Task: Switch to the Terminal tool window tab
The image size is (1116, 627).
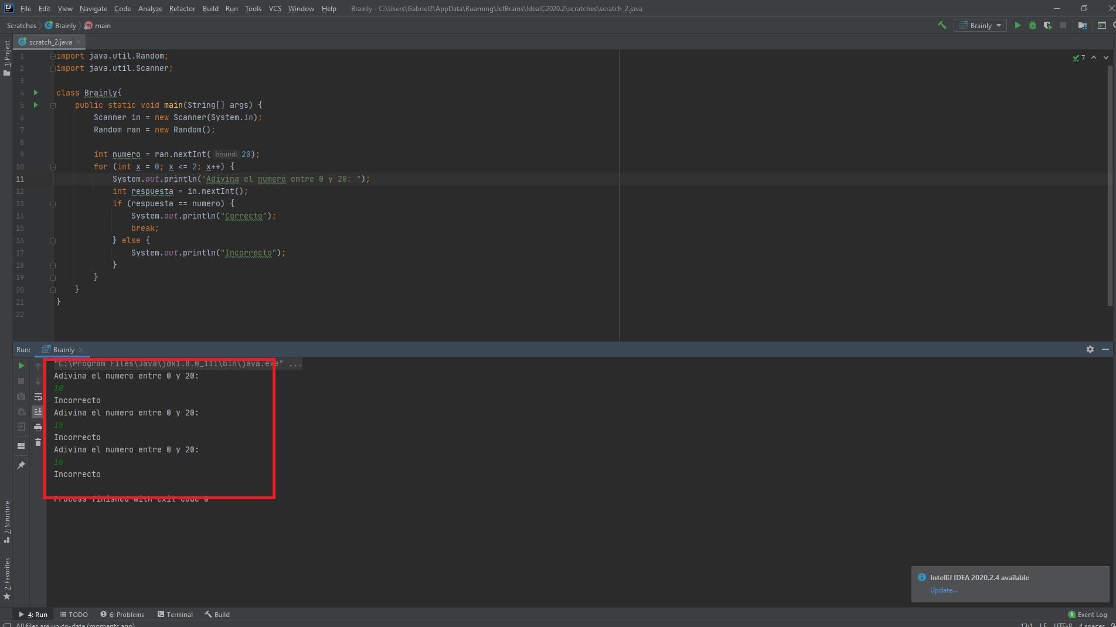Action: tap(175, 615)
